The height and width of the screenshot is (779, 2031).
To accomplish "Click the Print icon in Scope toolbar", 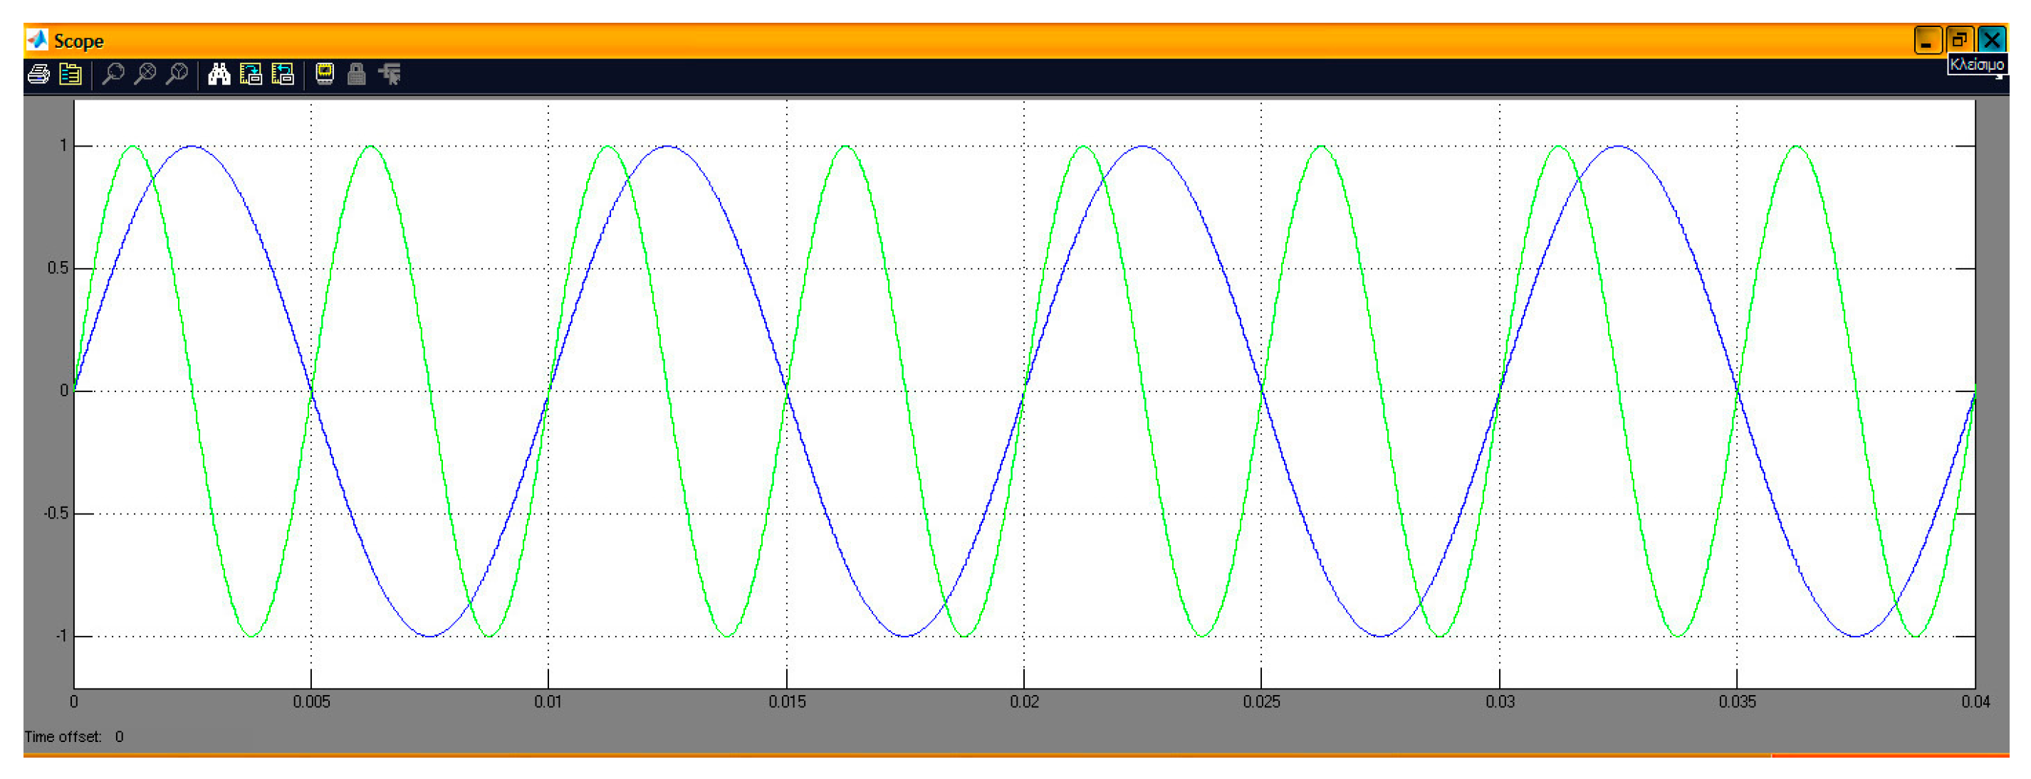I will coord(38,75).
